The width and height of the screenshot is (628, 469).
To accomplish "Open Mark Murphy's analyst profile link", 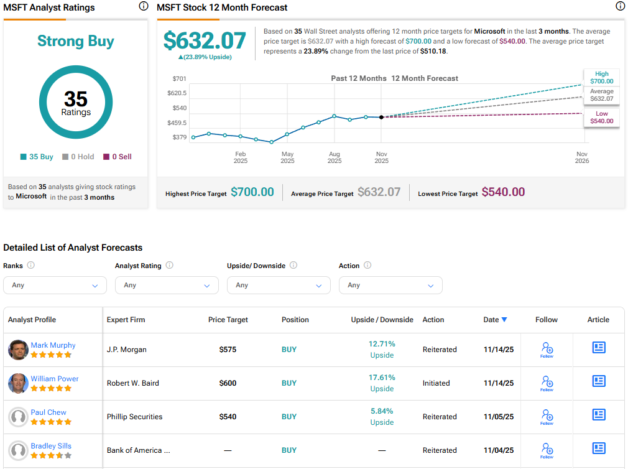I will point(53,345).
